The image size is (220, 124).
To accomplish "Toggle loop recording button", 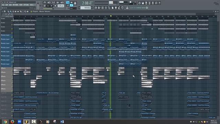I will coord(62,2).
